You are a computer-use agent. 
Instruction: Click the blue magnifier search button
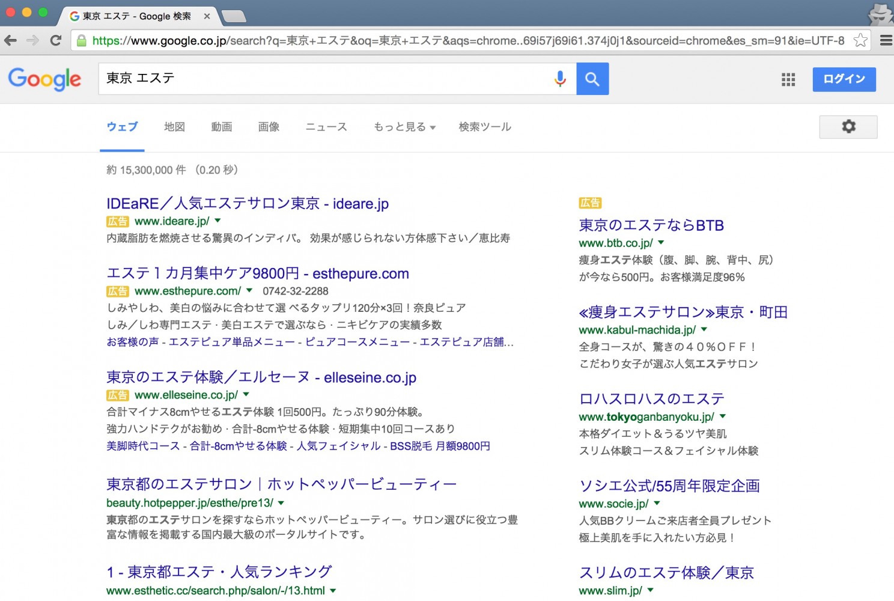(592, 79)
